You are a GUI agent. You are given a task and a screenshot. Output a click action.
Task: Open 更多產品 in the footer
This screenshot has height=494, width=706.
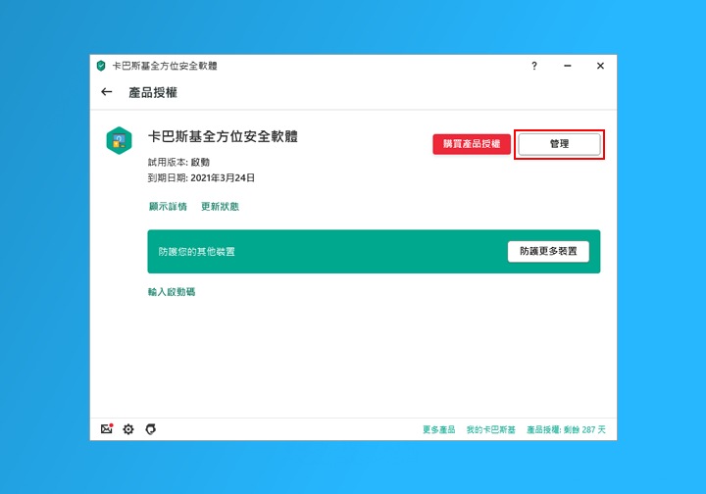(x=439, y=430)
